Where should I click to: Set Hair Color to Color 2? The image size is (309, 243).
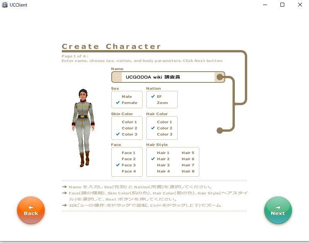pos(165,128)
